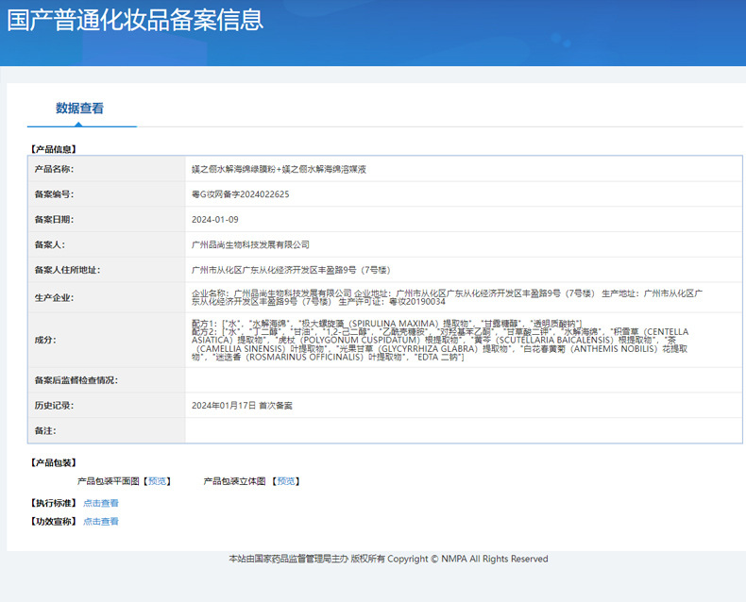
Task: Select the 备案日期 label cell
Action: pos(107,219)
